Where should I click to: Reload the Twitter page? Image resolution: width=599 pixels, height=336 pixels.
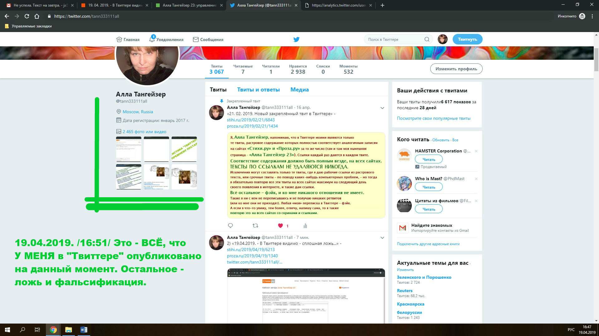[x=27, y=16]
